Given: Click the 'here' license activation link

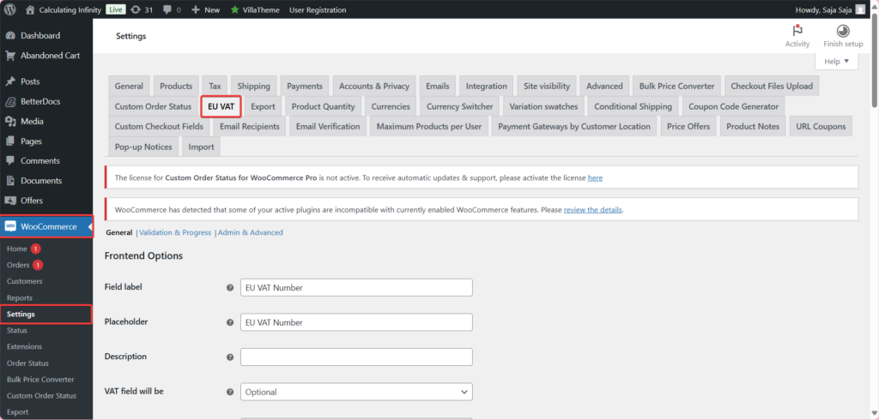Looking at the screenshot, I should point(595,177).
